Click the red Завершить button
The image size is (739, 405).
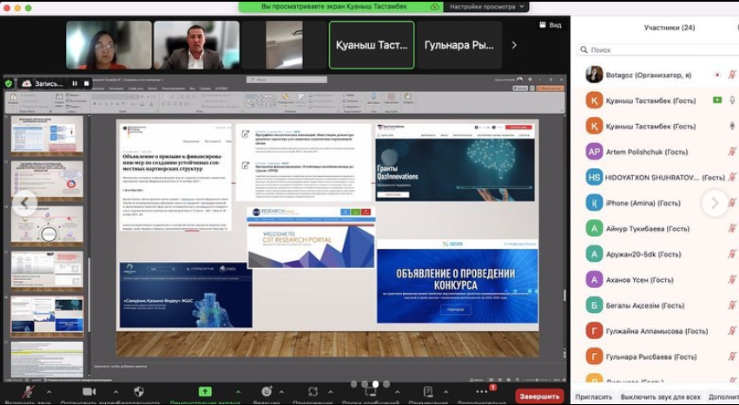tap(539, 395)
